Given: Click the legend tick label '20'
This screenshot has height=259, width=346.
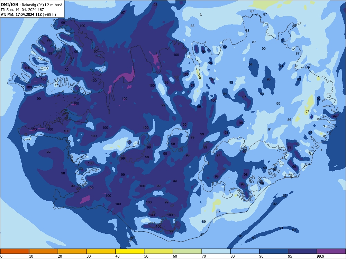Looking at the screenshot, I should (x=60, y=256).
